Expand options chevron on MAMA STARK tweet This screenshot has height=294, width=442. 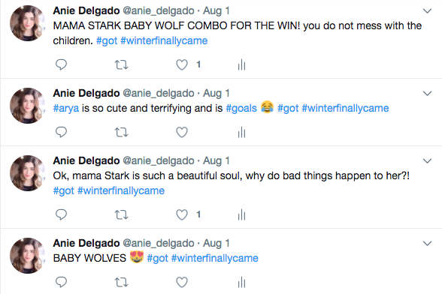pyautogui.click(x=427, y=11)
